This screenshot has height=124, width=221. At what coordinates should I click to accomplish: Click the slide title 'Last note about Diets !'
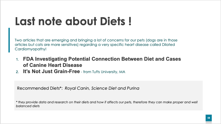(x=73, y=21)
